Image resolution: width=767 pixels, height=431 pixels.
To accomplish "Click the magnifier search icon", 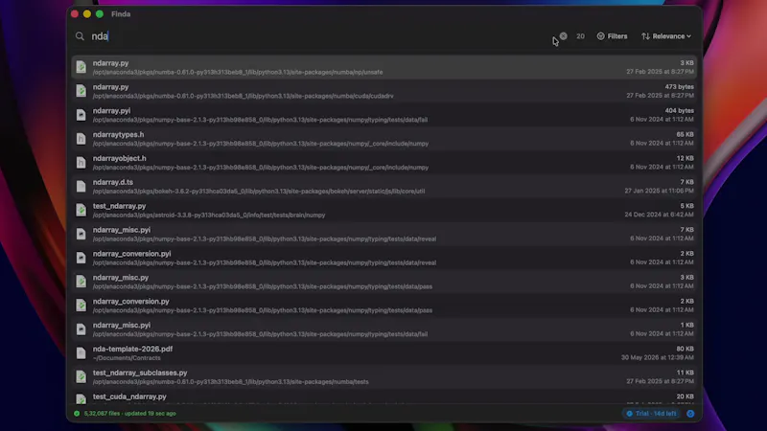I will coord(80,36).
